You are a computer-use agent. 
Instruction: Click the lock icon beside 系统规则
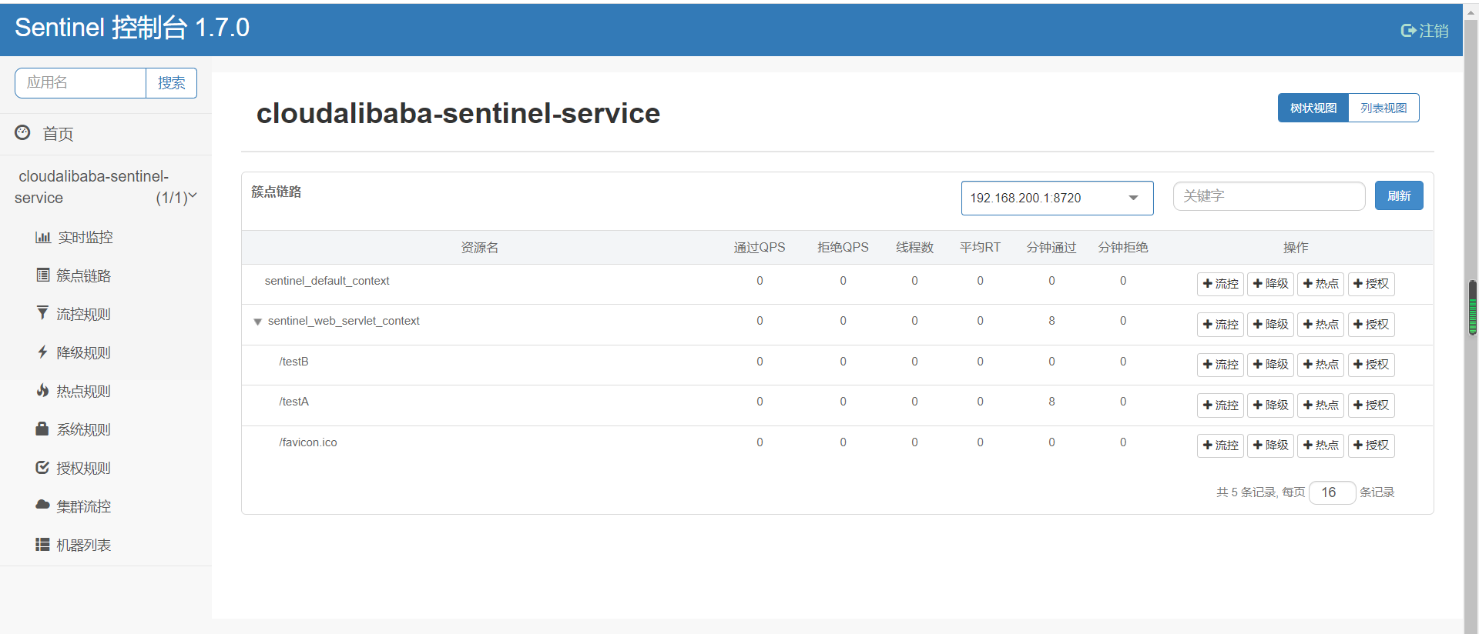coord(43,429)
